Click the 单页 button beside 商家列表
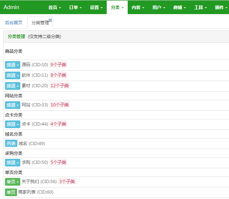This screenshot has height=199, width=229. click(x=11, y=192)
